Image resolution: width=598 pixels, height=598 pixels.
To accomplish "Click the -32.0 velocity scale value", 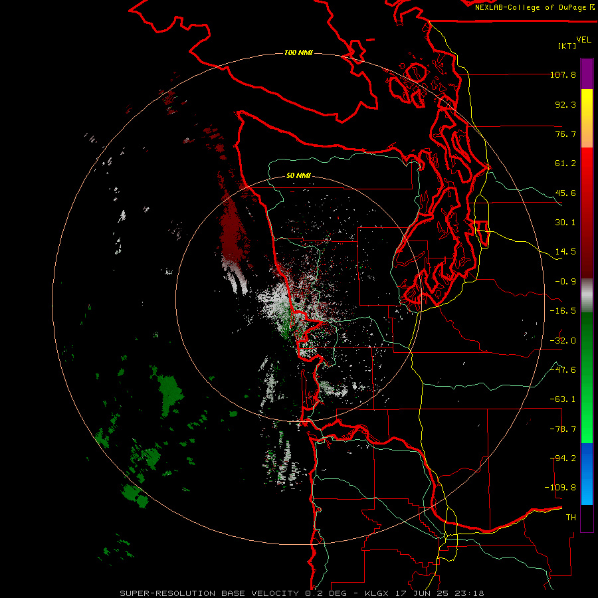I will 563,341.
